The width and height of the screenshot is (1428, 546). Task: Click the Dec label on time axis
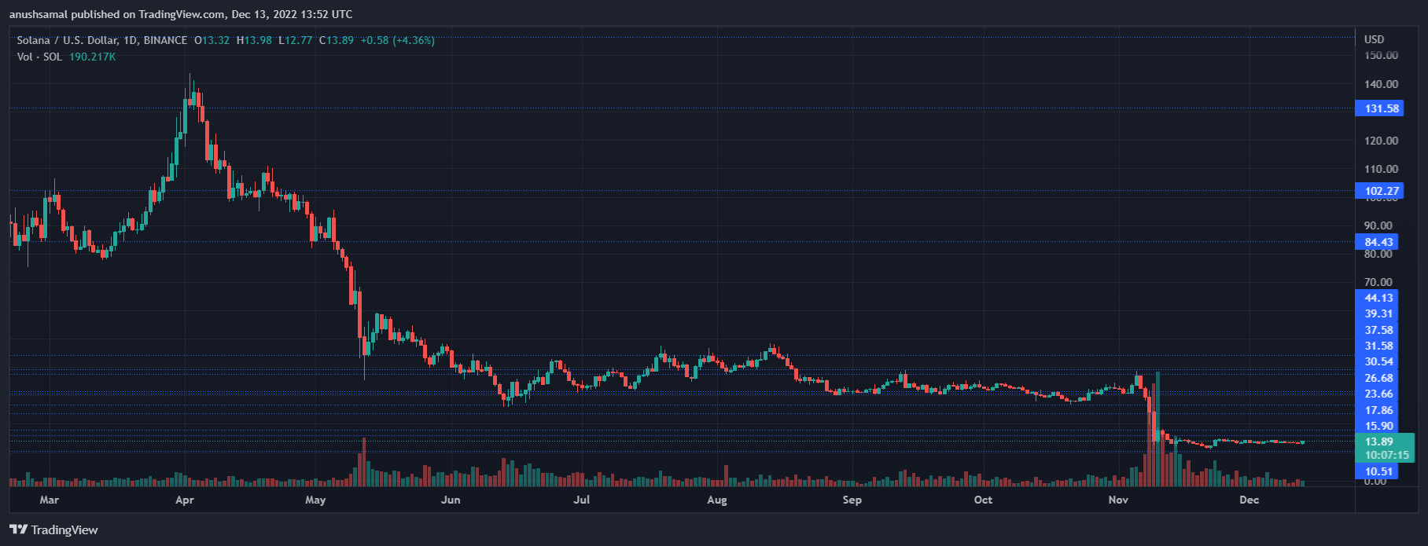click(x=1249, y=500)
